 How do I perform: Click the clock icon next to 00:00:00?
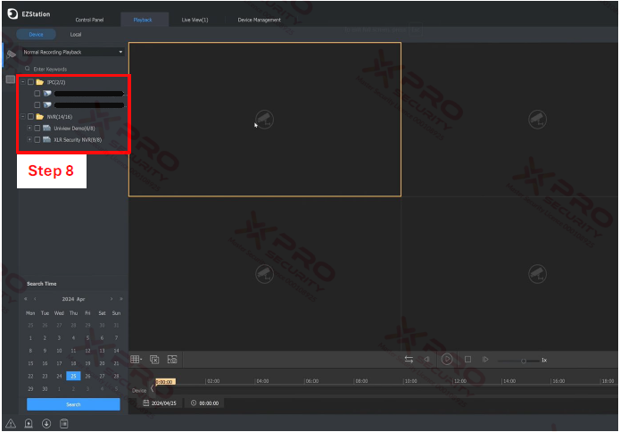[194, 403]
